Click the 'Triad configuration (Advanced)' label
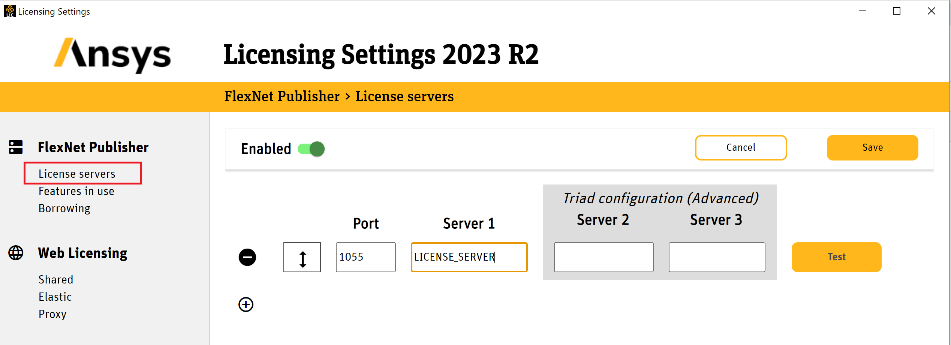The height and width of the screenshot is (345, 951). click(661, 198)
